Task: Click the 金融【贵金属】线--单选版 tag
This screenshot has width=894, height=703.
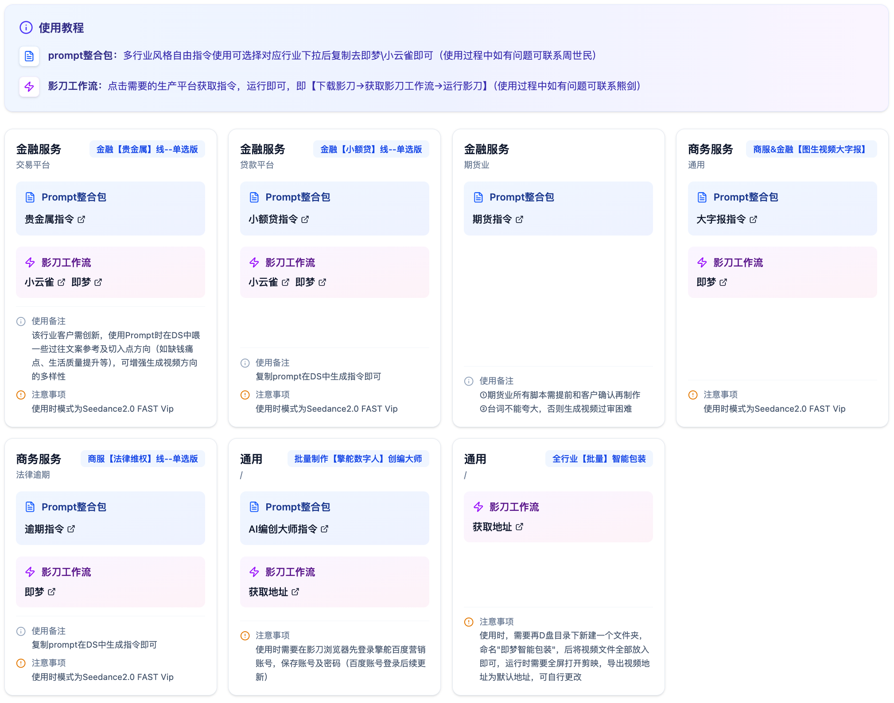Action: pyautogui.click(x=147, y=149)
